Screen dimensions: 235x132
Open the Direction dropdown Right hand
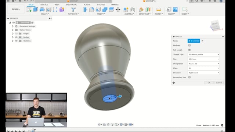[x=203, y=73]
